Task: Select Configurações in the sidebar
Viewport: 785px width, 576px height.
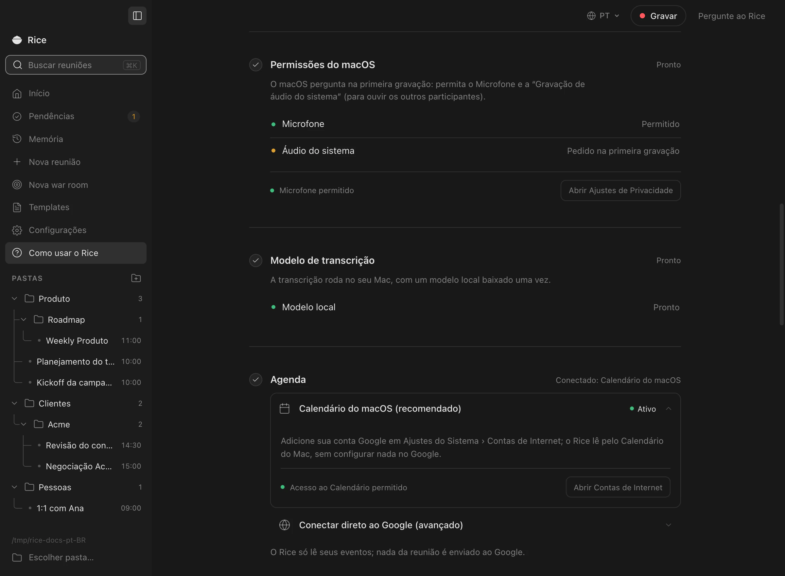Action: pos(76,230)
